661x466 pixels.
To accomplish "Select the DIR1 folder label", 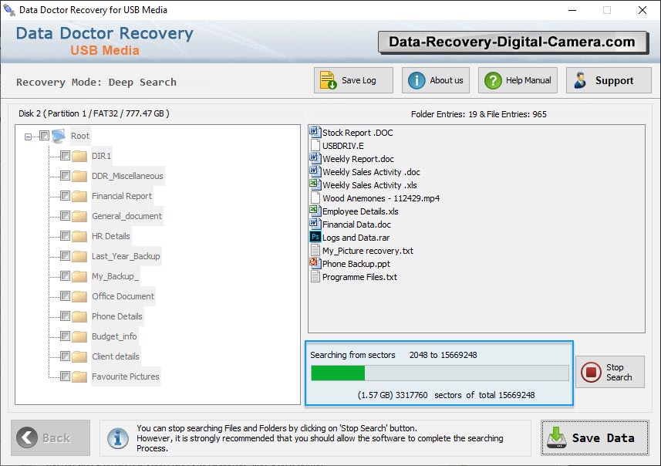I will [x=102, y=156].
